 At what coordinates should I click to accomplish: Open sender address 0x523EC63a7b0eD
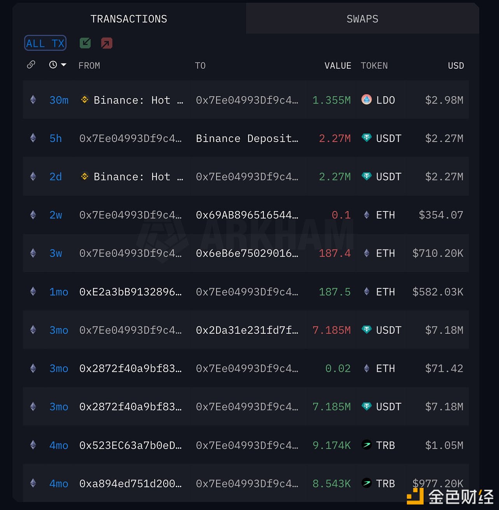(131, 445)
